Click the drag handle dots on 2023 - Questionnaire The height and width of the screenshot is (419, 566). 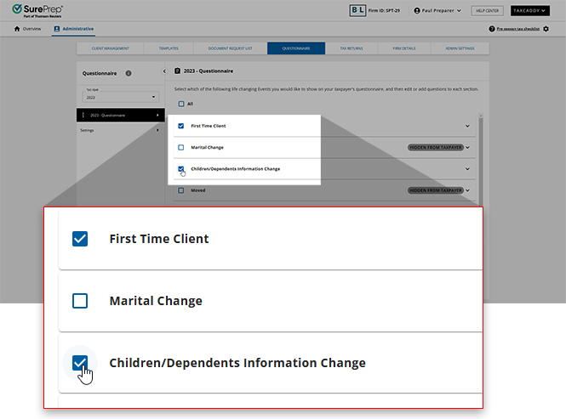click(83, 115)
